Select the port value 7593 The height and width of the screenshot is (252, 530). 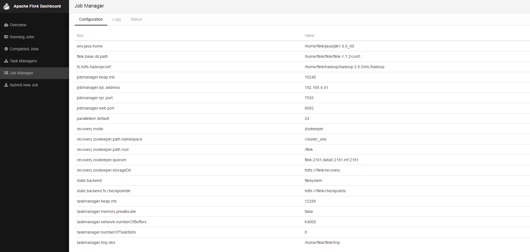[x=309, y=98]
